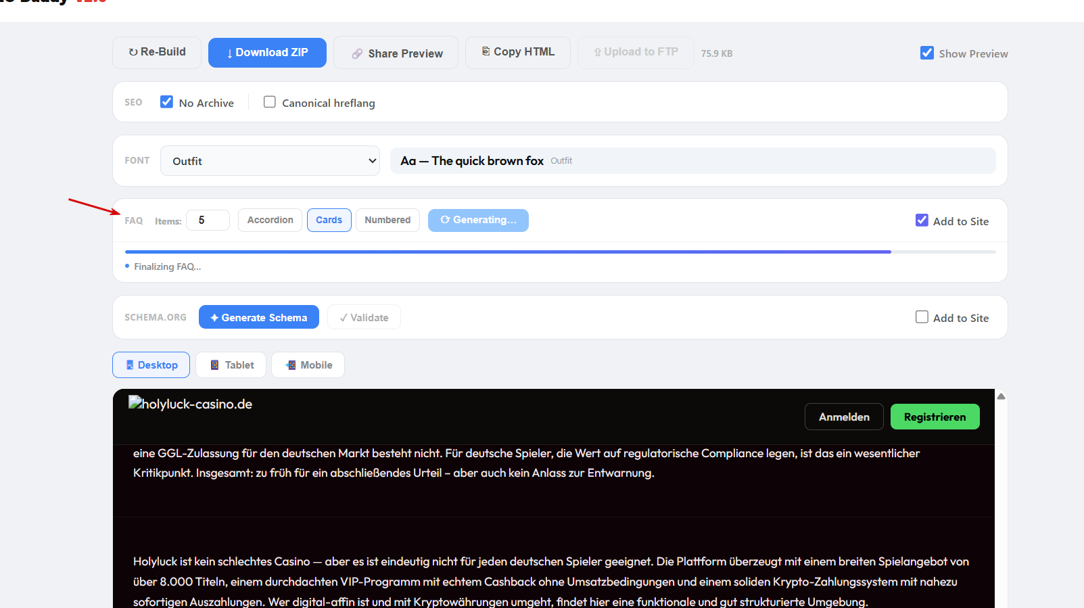This screenshot has height=608, width=1084.
Task: Click the upload icon on Upload to FTP
Action: 597,52
